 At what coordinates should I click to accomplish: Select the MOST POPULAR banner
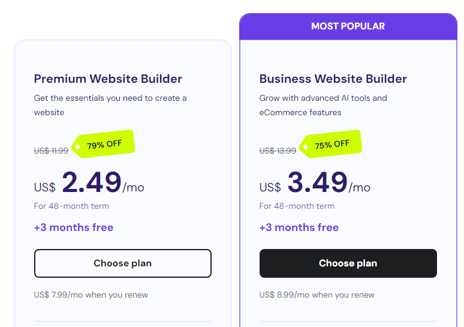[348, 26]
